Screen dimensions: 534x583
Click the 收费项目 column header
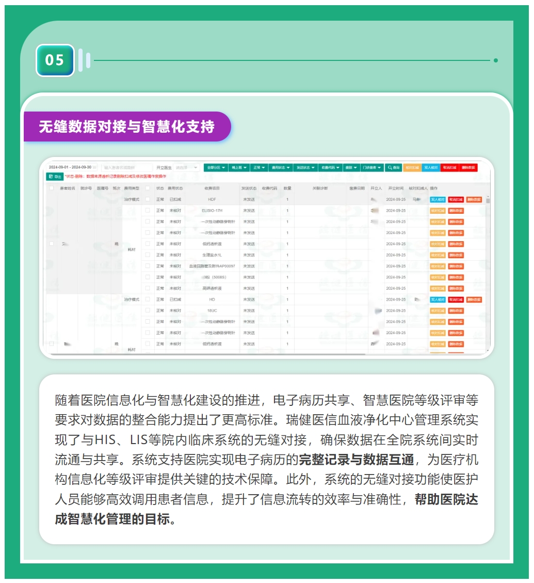[x=212, y=188]
